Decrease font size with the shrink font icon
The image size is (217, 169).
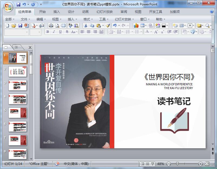click(x=162, y=32)
